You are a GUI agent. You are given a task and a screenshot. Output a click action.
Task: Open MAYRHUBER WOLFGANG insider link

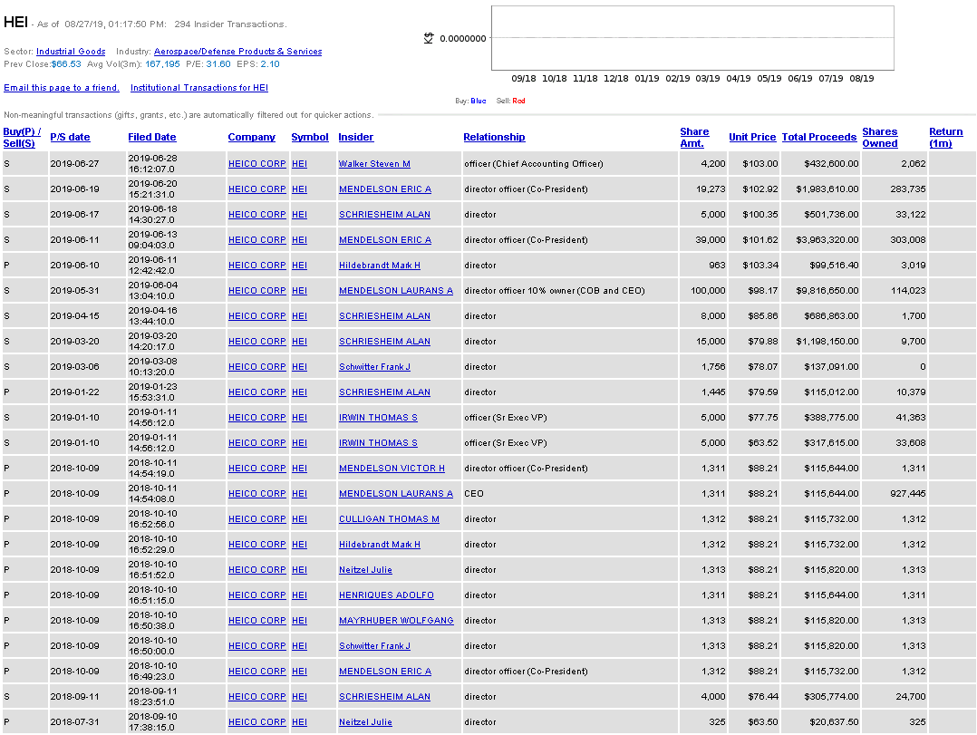396,621
